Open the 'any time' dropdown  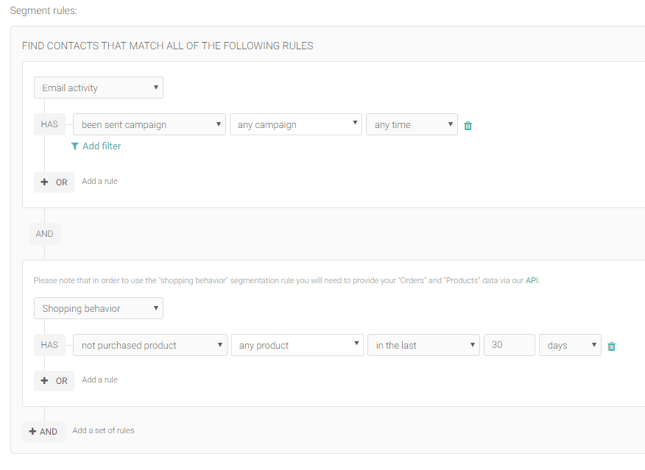(x=412, y=124)
